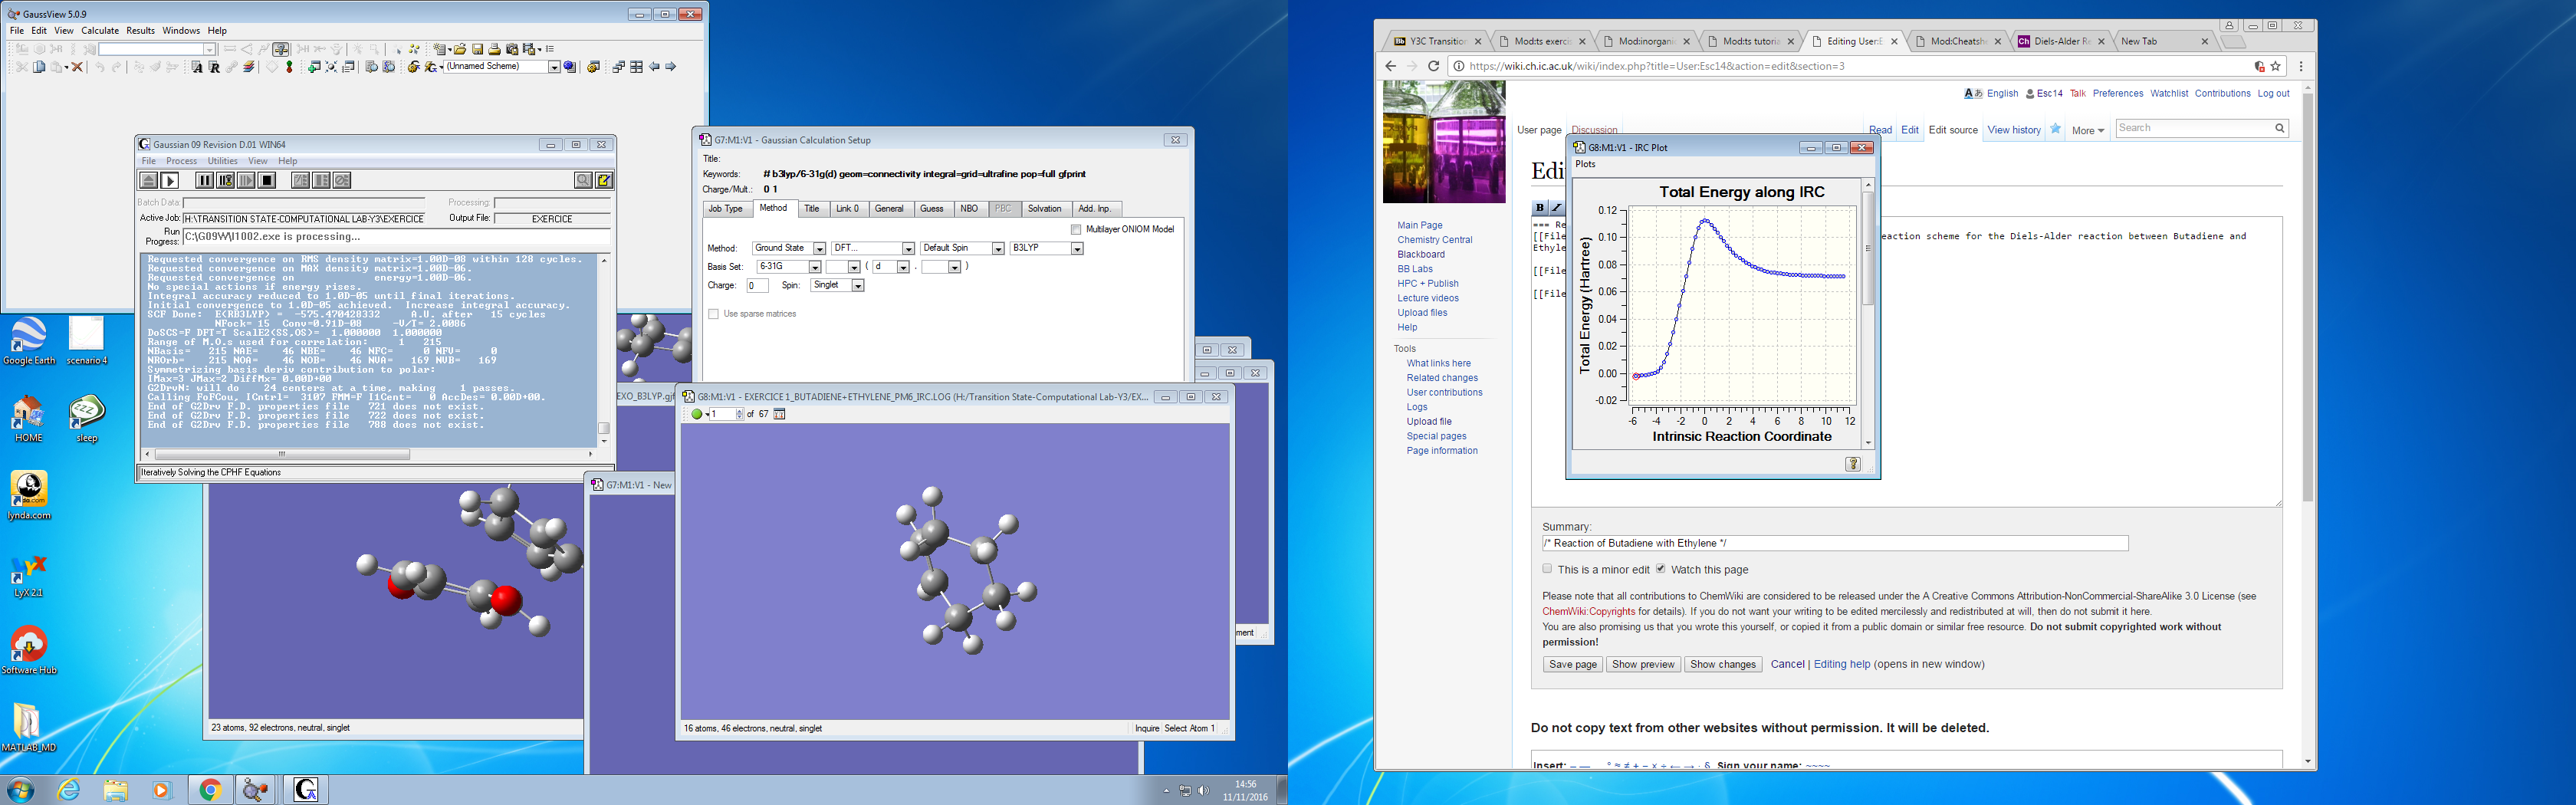The image size is (2576, 805).
Task: Click the start job play button in Gaussian 09
Action: (170, 181)
